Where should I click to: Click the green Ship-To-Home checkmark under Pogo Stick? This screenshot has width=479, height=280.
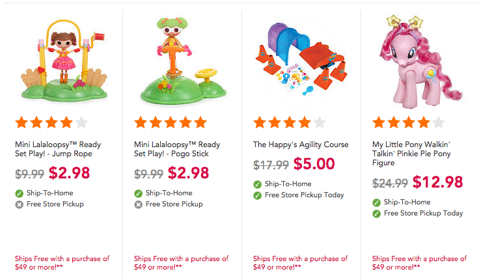[139, 193]
